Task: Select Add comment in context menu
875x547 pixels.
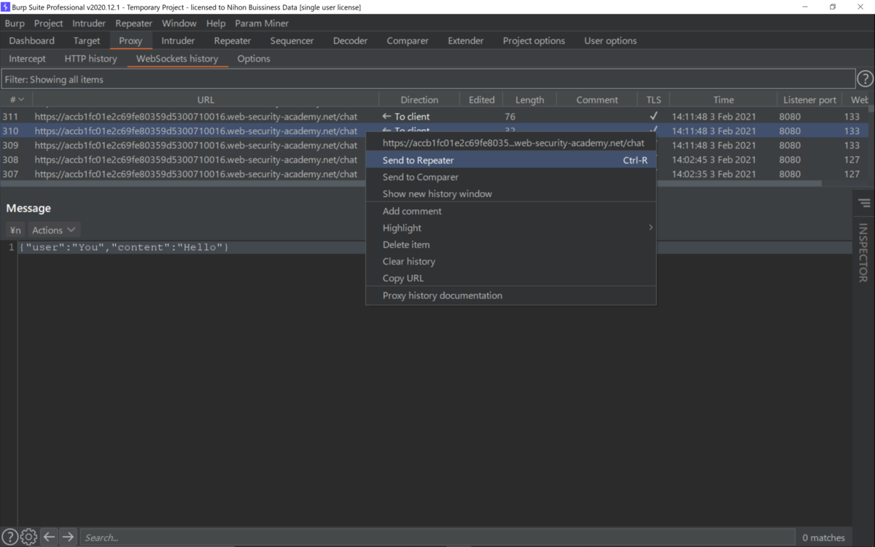Action: 510,212
